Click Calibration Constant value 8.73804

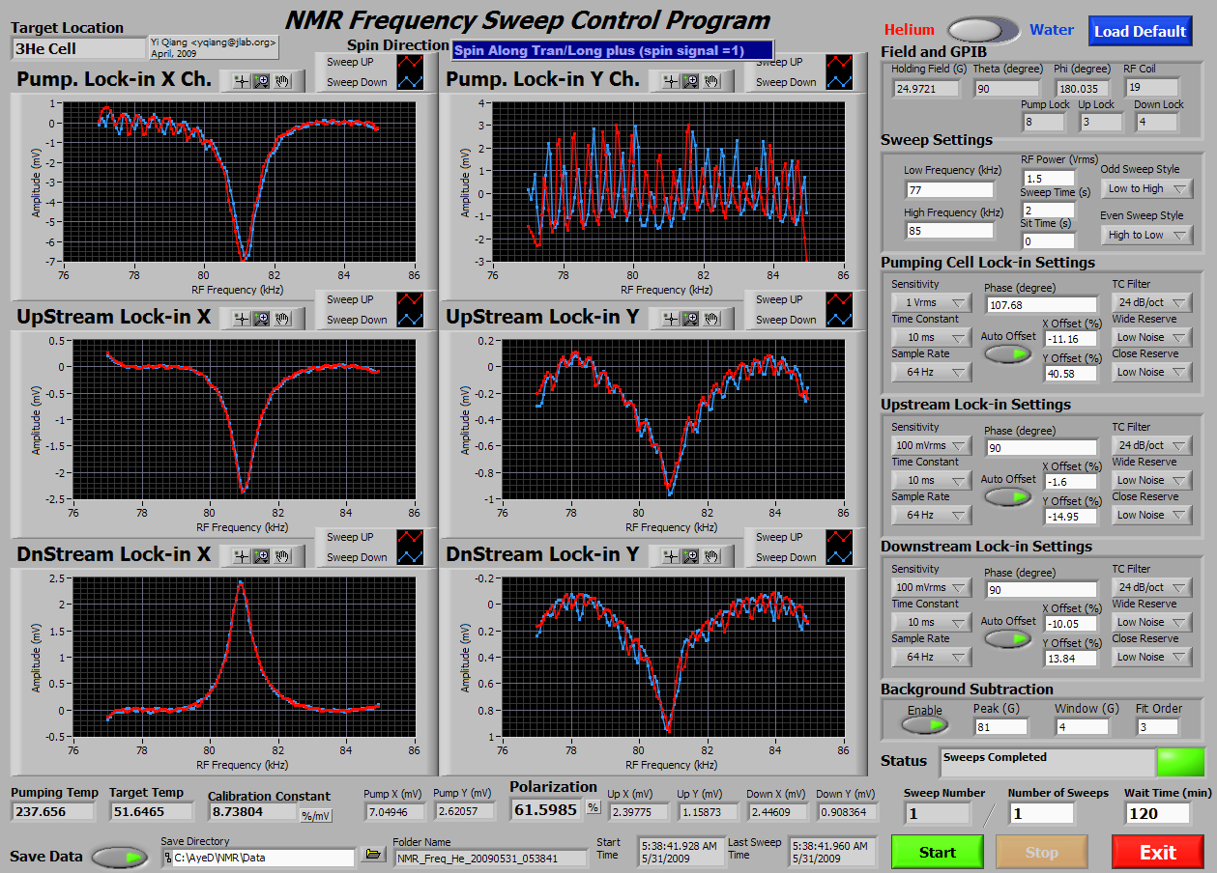tap(252, 812)
